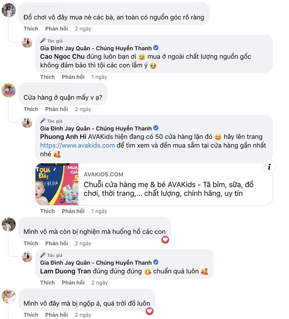Click '1 ngày' timestamp under AVAKids link reply

click(x=99, y=211)
